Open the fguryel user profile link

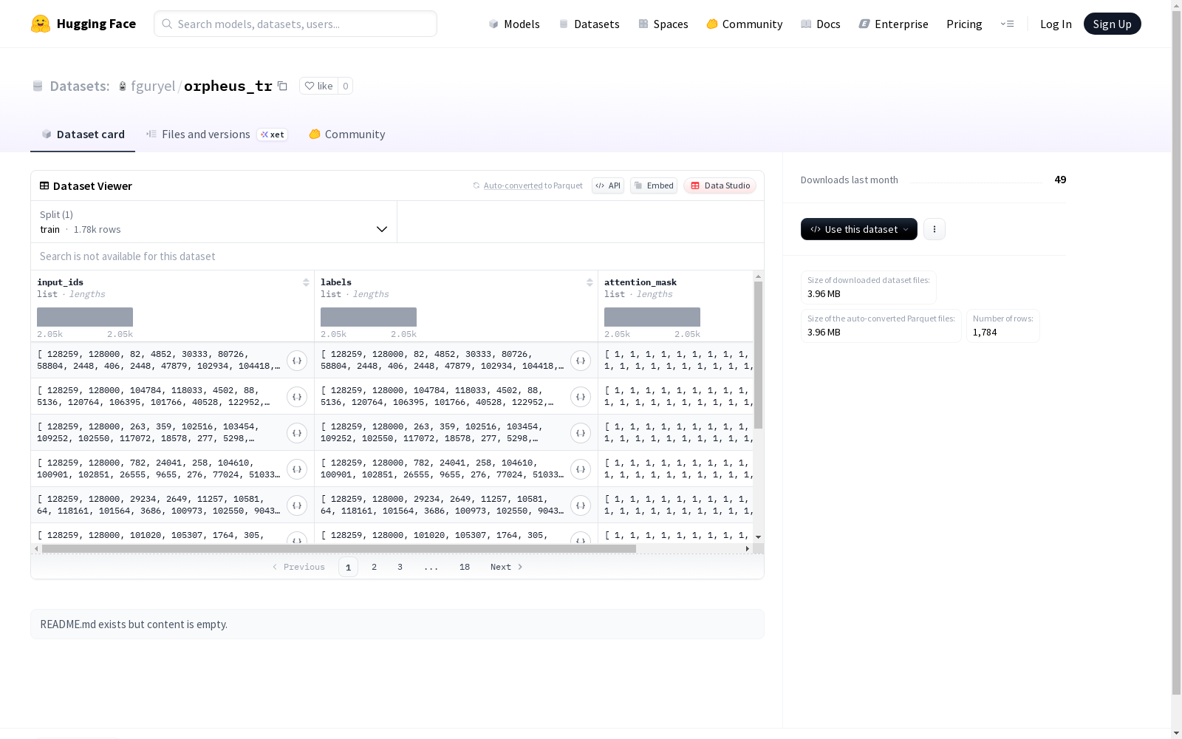[153, 86]
